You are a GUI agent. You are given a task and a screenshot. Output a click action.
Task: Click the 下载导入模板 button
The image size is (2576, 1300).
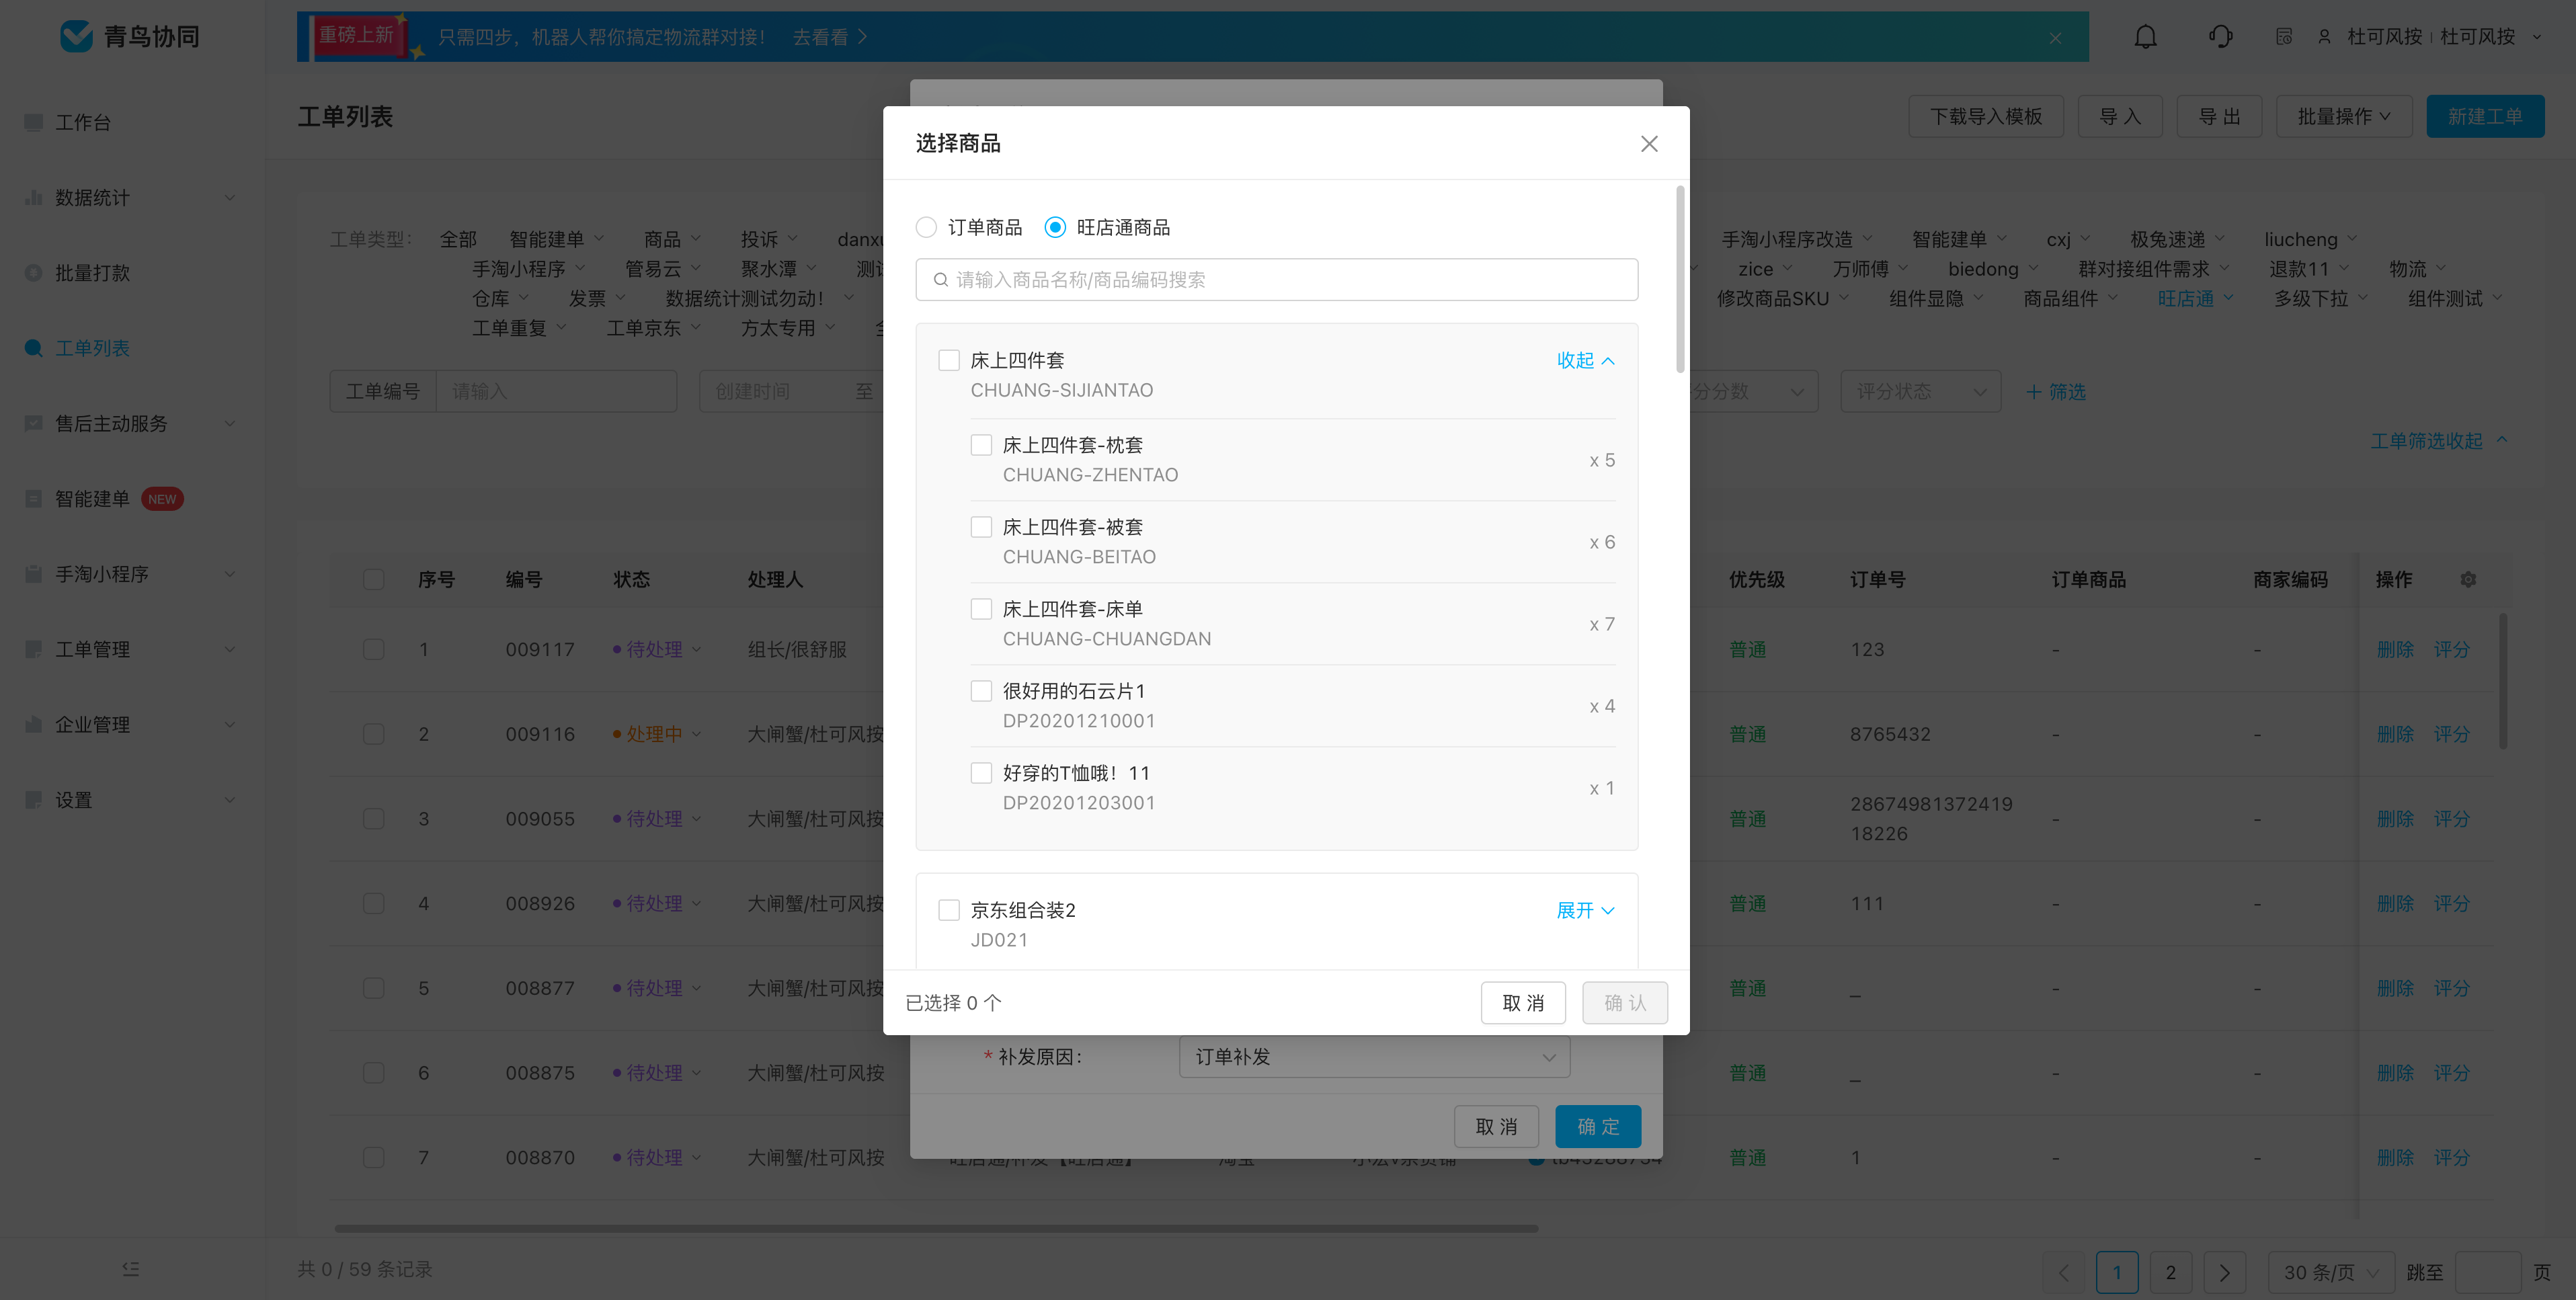click(1986, 117)
